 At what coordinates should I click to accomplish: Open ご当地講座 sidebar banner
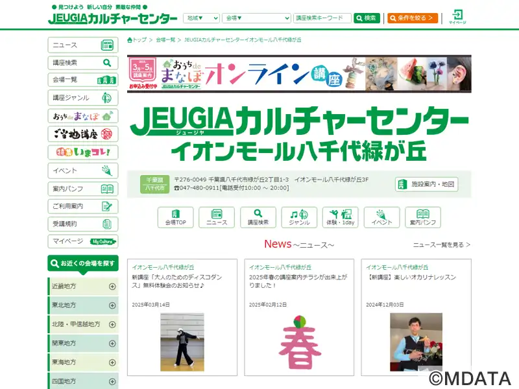83,134
